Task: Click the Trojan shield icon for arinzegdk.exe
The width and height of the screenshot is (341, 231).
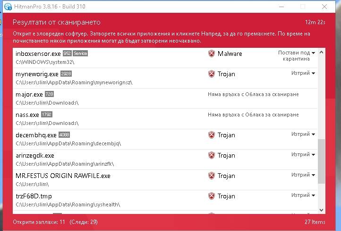Action: pyautogui.click(x=212, y=155)
